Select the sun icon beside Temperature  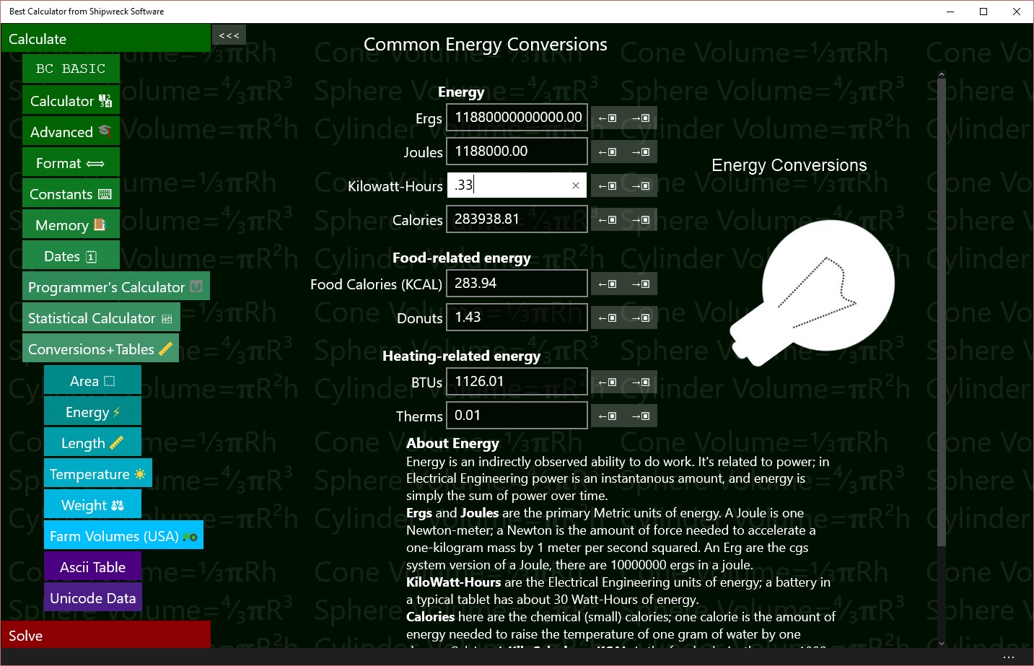(x=139, y=473)
